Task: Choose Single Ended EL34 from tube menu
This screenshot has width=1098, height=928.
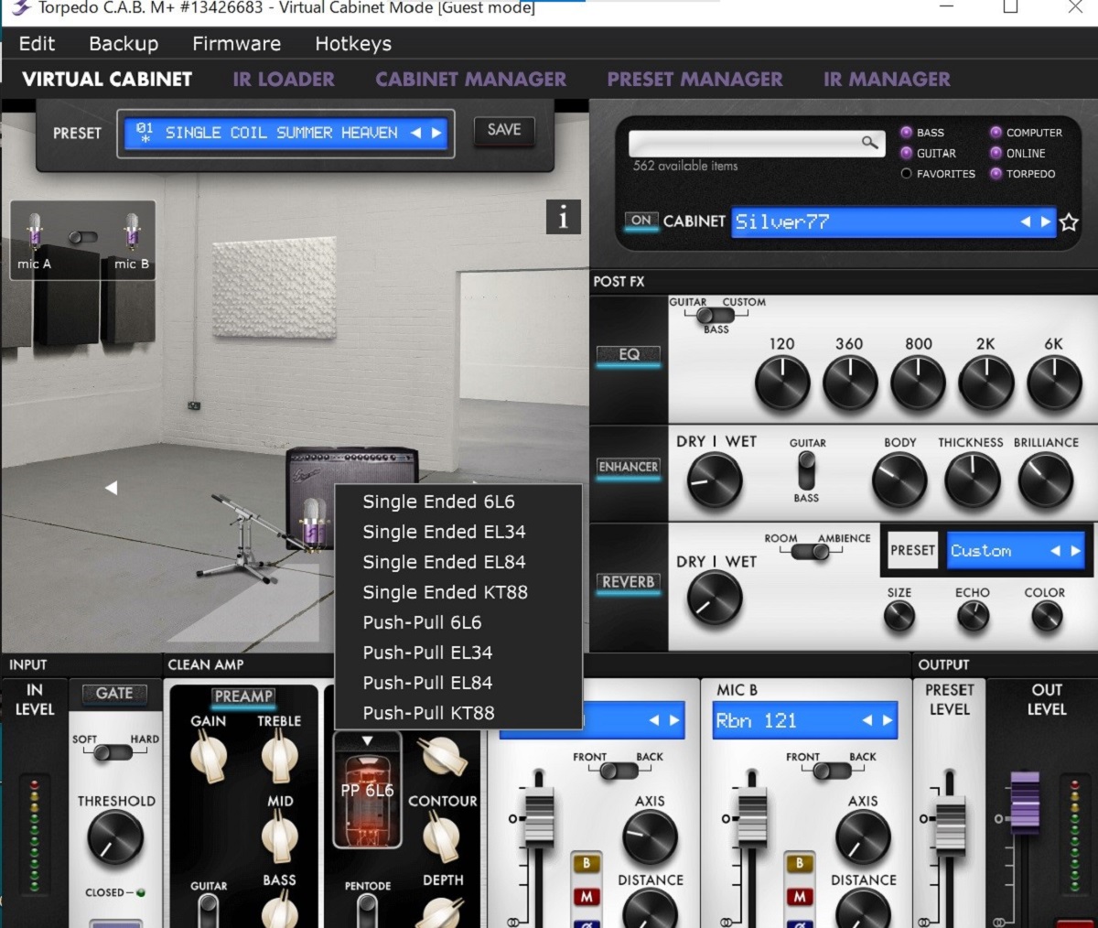Action: (458, 532)
